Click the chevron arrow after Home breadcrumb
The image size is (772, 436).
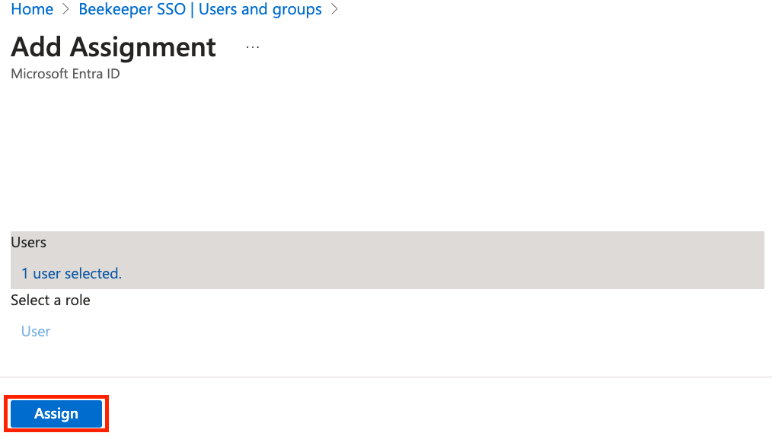(x=66, y=9)
